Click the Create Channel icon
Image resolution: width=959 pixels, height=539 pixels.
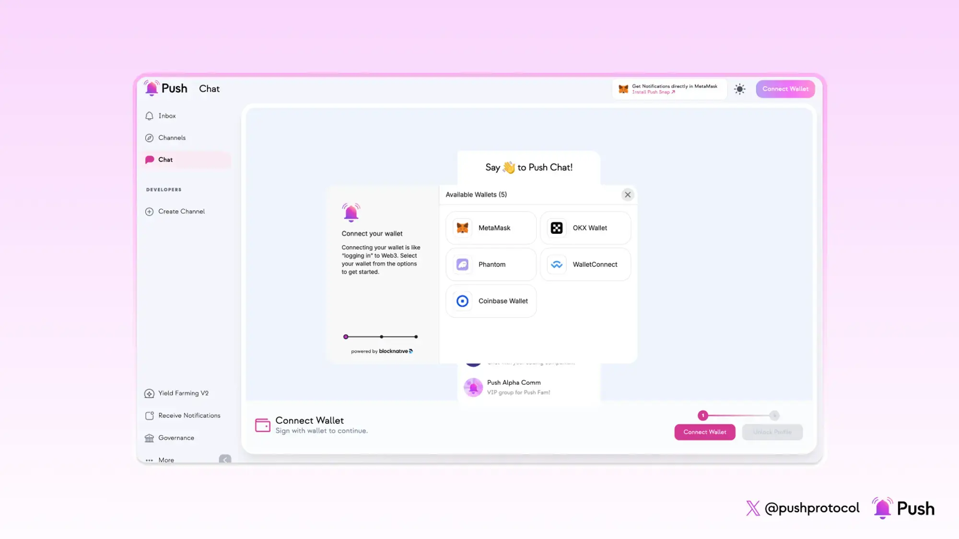click(149, 211)
